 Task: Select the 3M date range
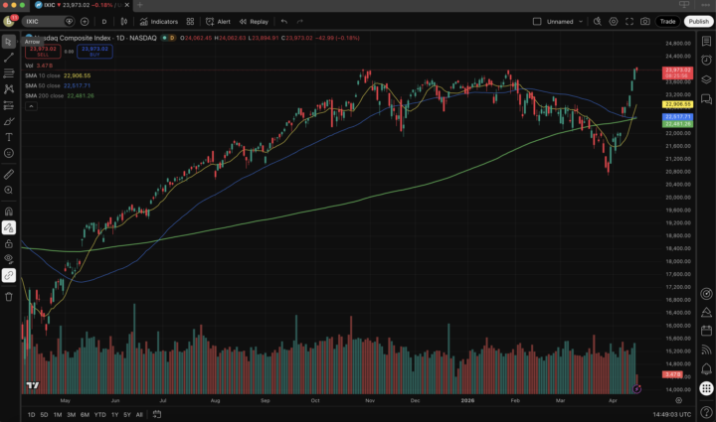(72, 415)
